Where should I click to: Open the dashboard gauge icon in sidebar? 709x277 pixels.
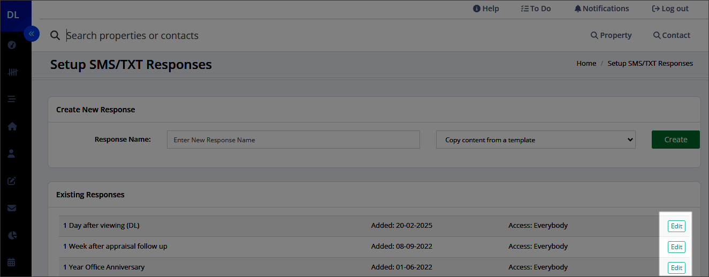pos(12,44)
